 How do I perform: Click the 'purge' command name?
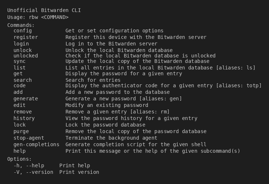tap(21, 131)
